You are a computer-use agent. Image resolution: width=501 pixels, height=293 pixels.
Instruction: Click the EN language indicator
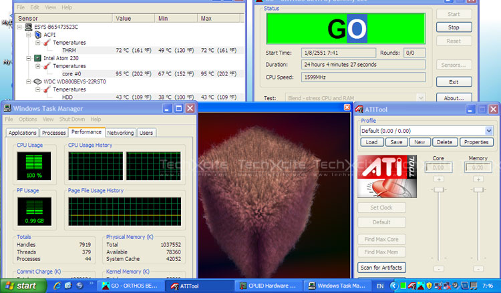pos(380,286)
